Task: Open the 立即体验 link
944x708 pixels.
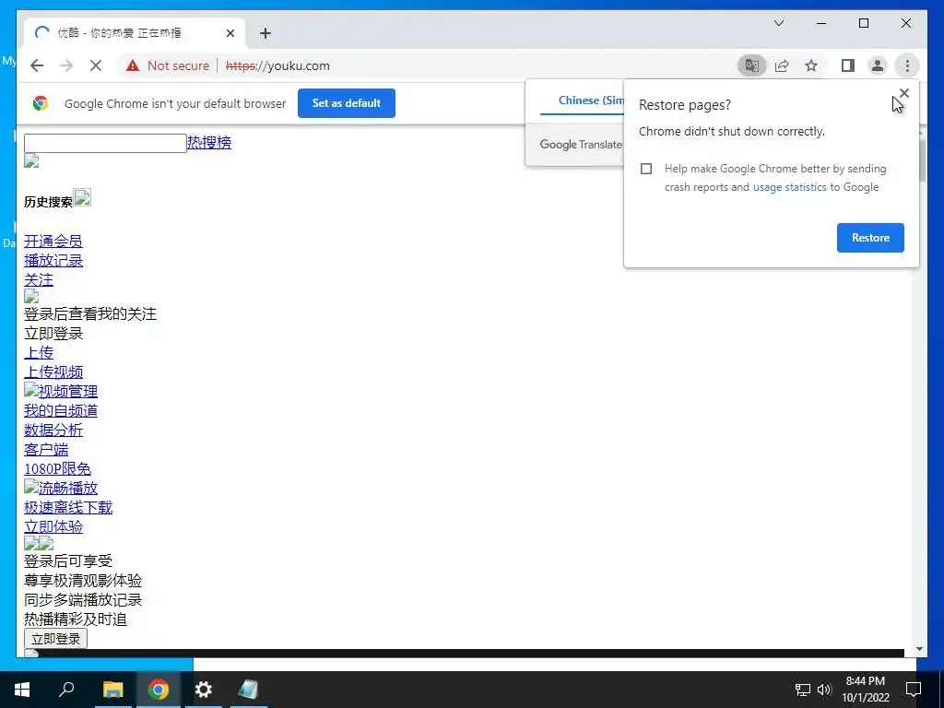Action: (x=53, y=526)
